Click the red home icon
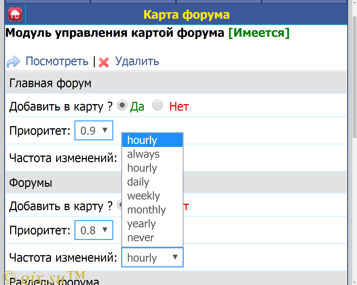357x285 pixels. pyautogui.click(x=15, y=14)
